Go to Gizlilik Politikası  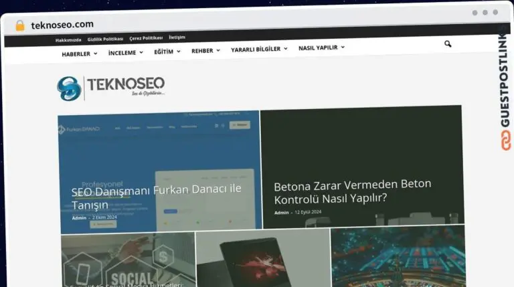coord(105,39)
